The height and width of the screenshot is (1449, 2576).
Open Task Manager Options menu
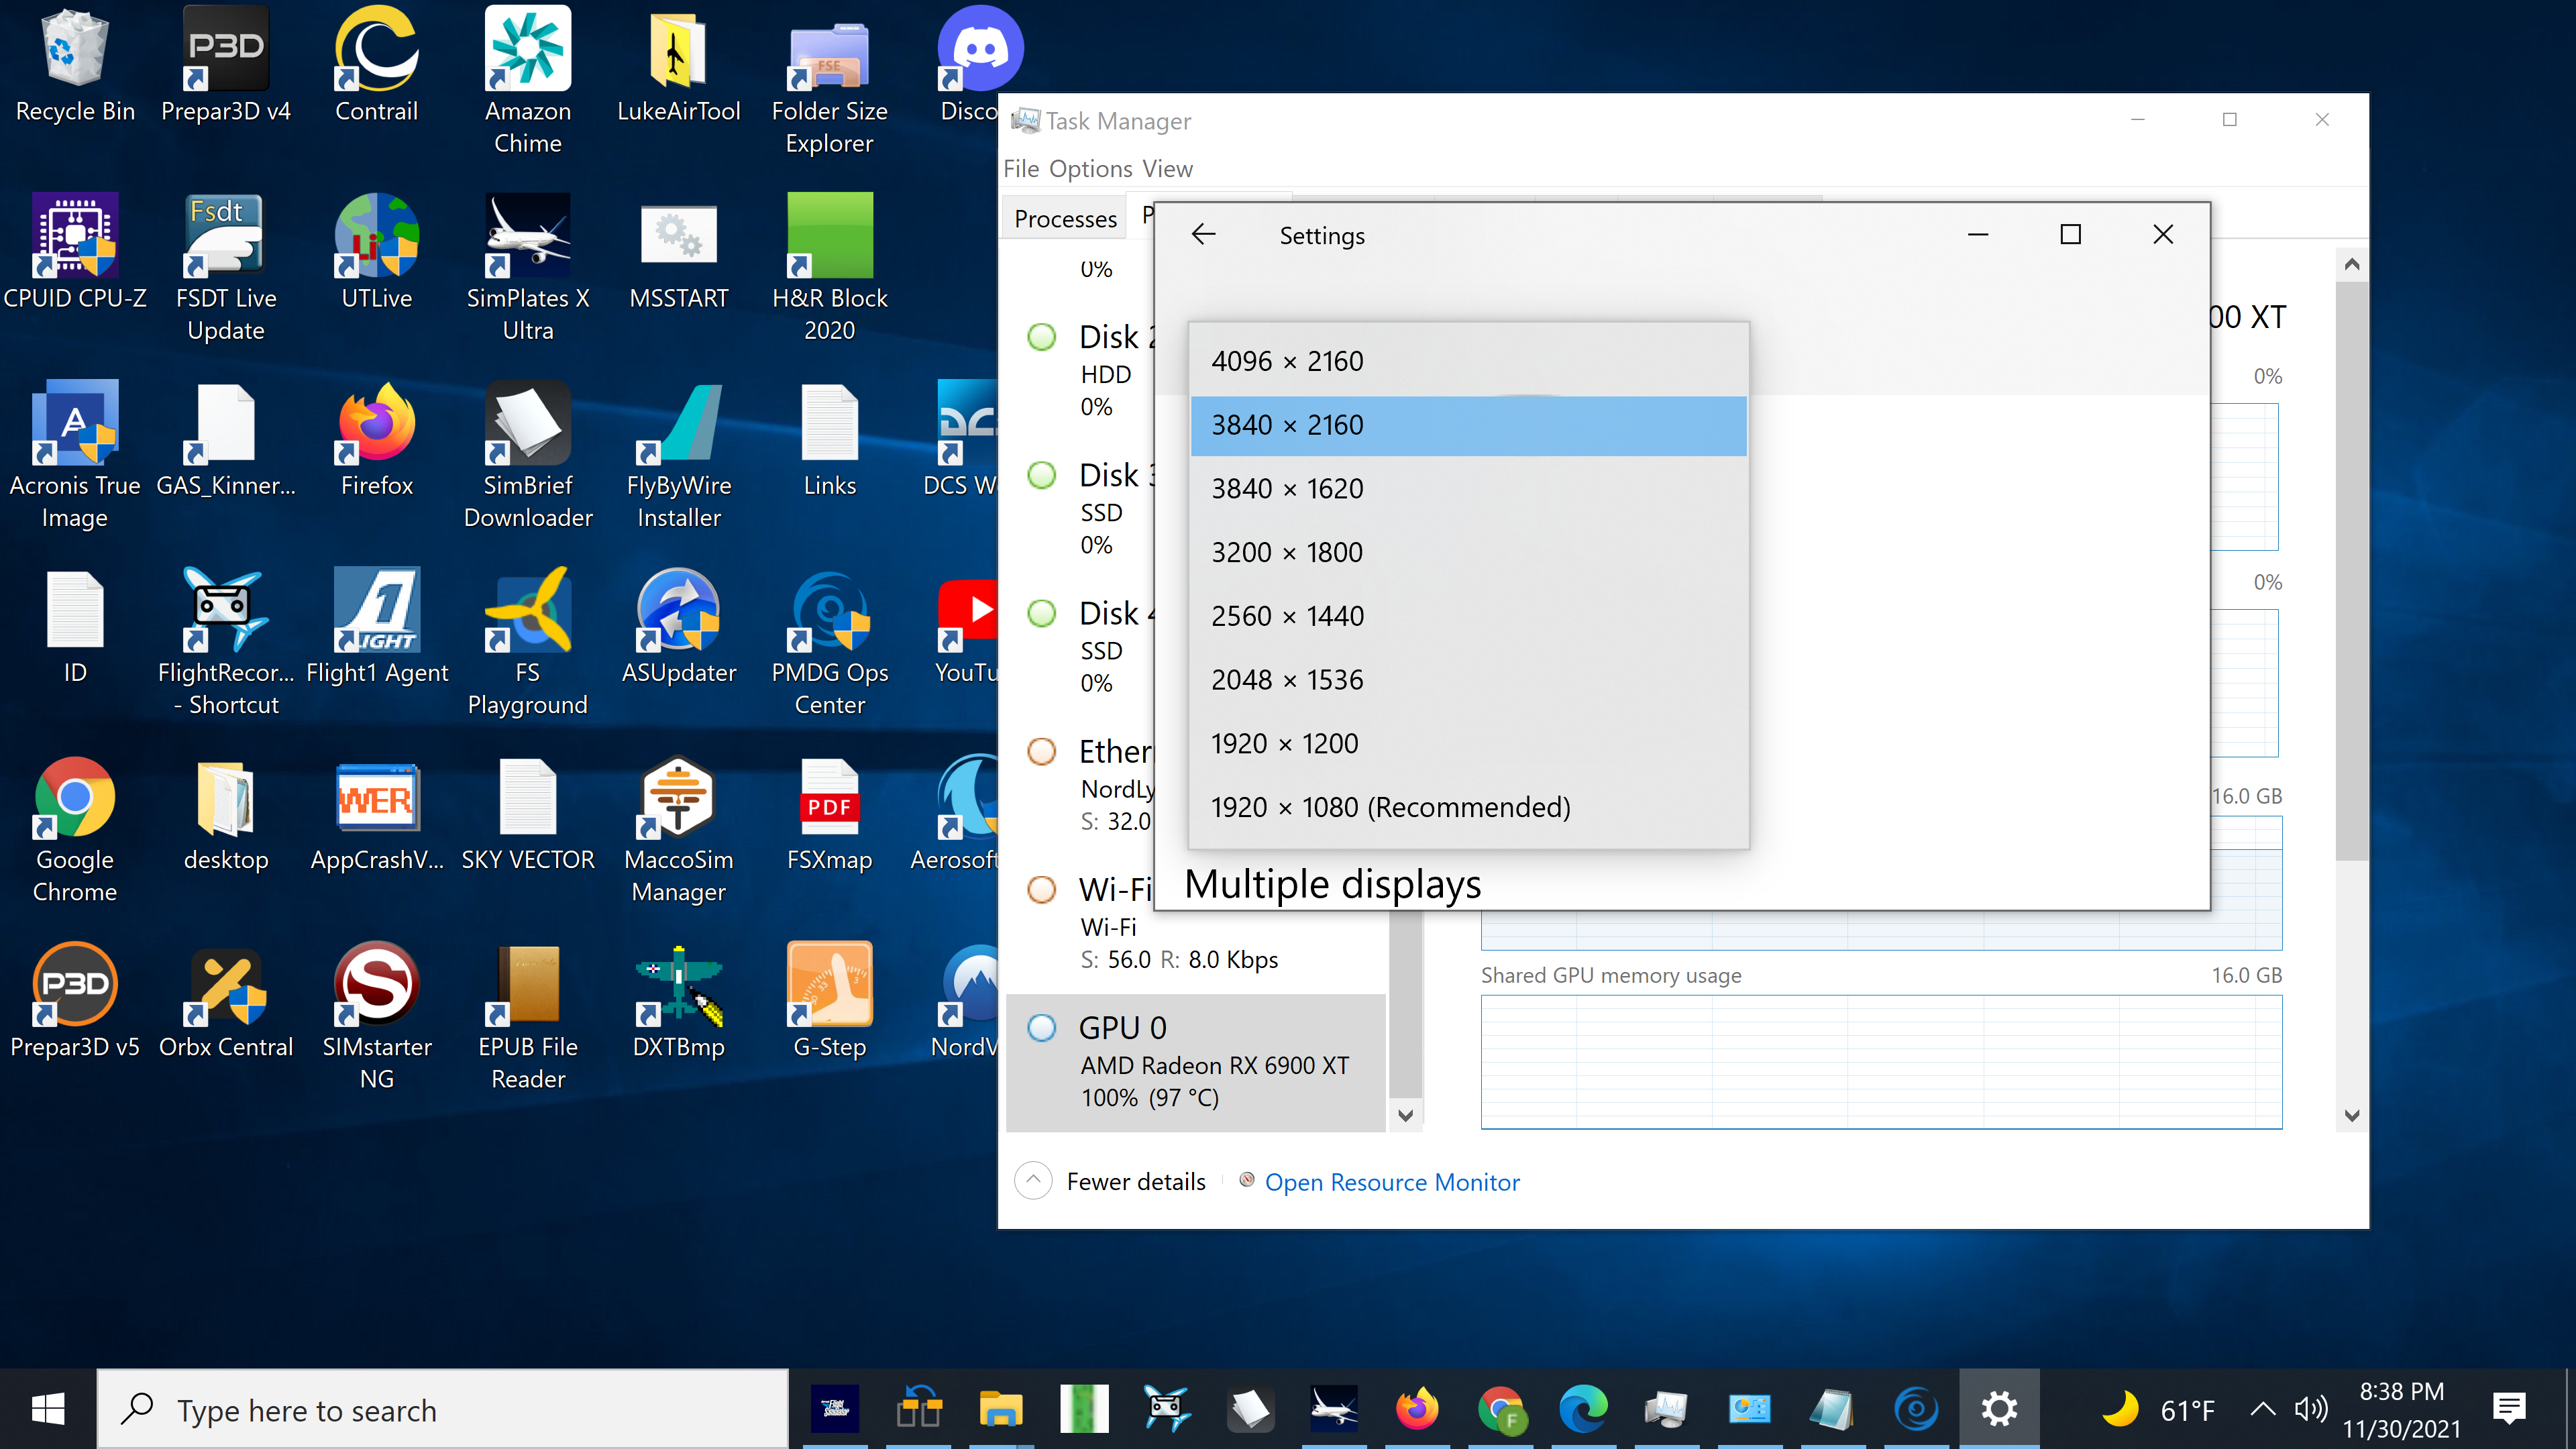tap(1090, 168)
